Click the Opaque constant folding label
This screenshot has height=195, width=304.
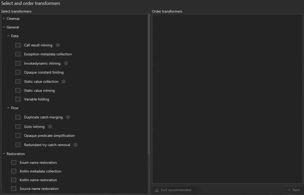tap(44, 72)
